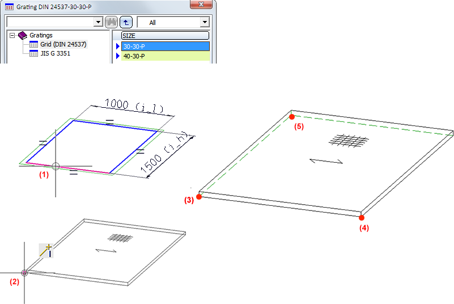Select the 30-30-P size row
The image size is (454, 304).
click(166, 47)
